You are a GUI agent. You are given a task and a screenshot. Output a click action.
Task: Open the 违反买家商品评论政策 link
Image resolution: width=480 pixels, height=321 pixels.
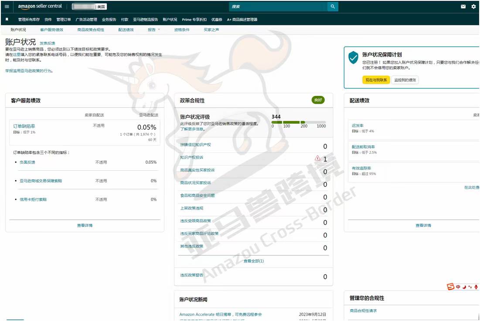point(199,233)
